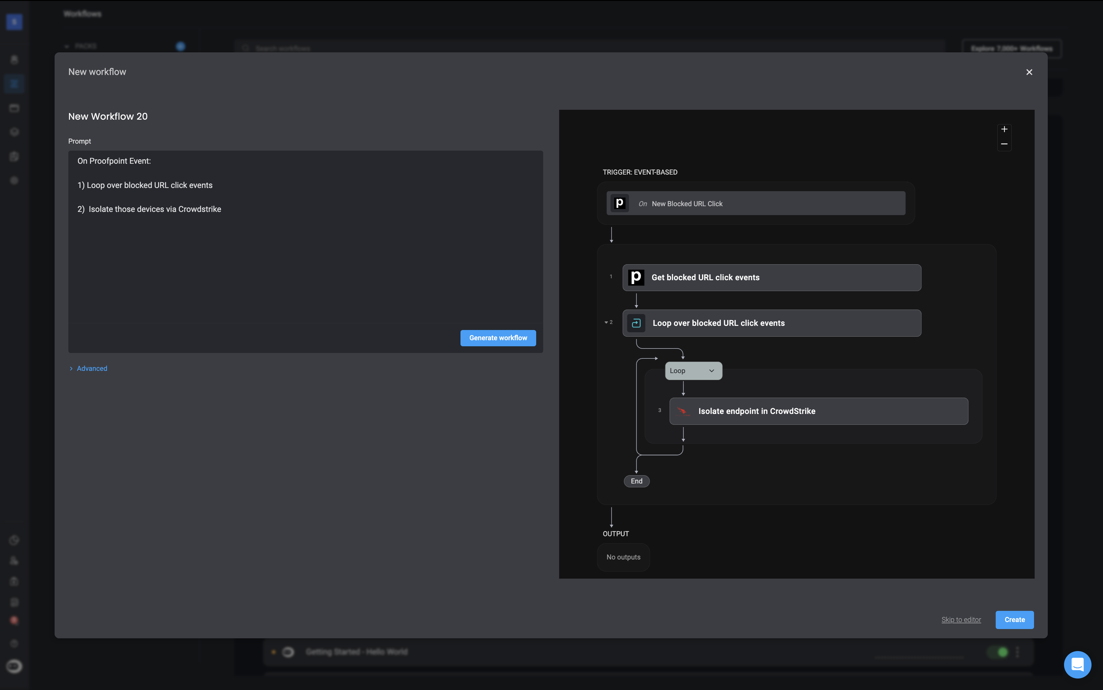Click the zoom out minus icon

(x=1004, y=144)
